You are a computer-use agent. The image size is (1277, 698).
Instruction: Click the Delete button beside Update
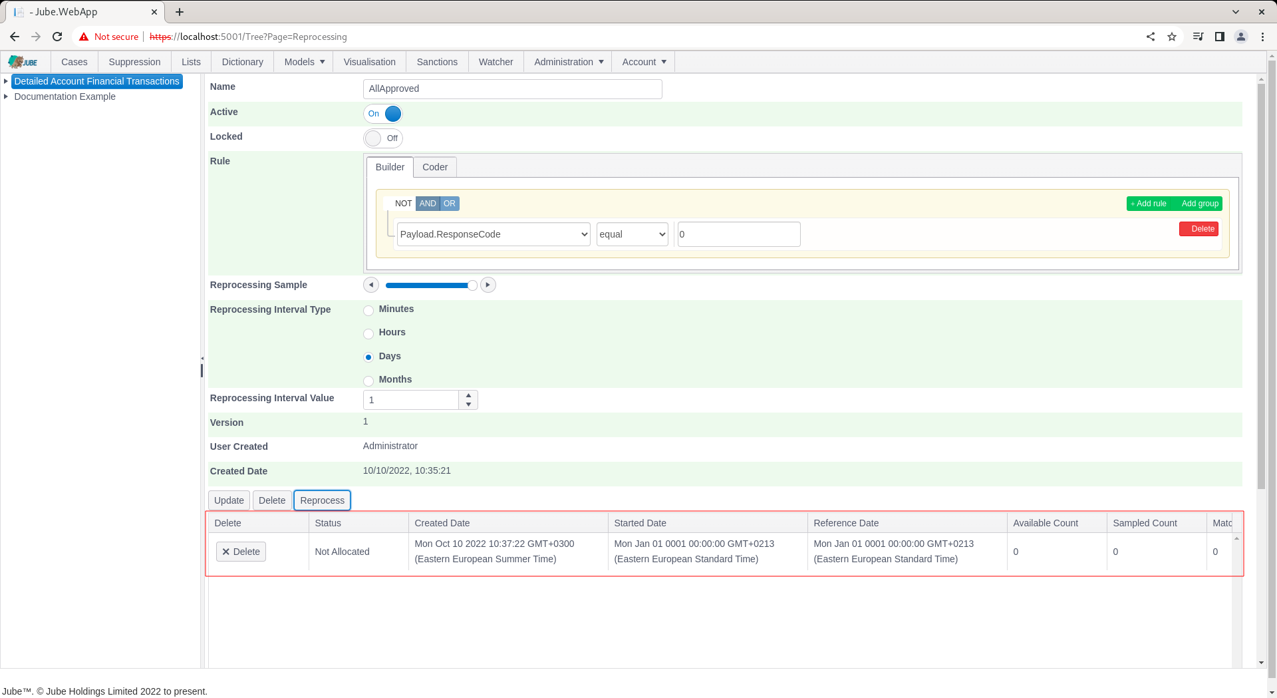[x=272, y=500]
